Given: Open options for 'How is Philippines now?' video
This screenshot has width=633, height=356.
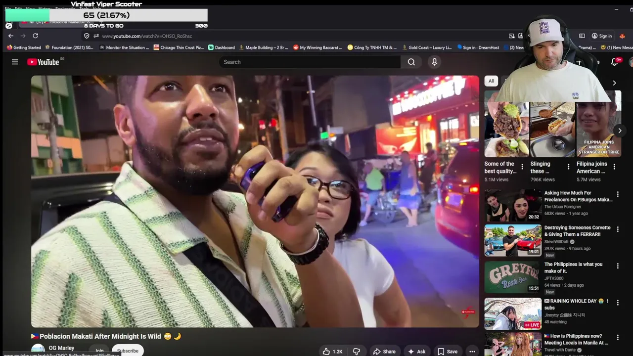Looking at the screenshot, I should click(x=618, y=338).
